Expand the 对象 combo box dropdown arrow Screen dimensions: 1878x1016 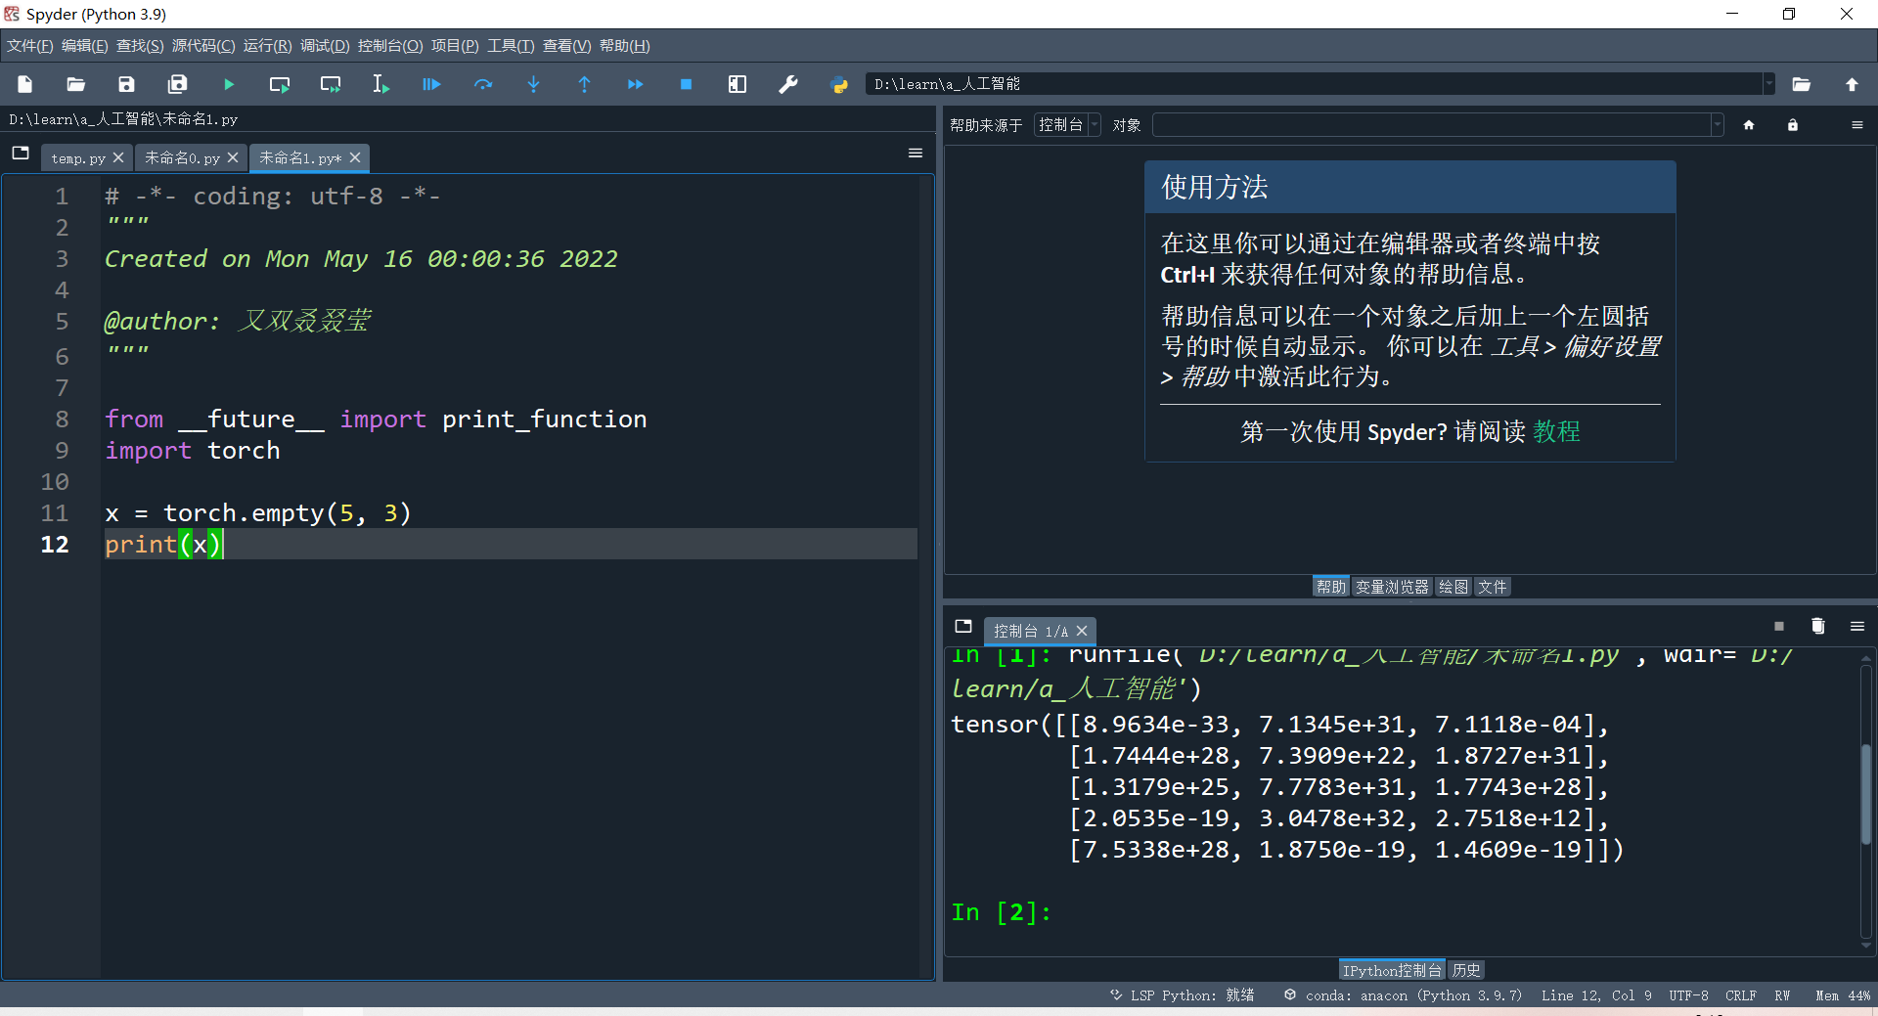(1717, 125)
